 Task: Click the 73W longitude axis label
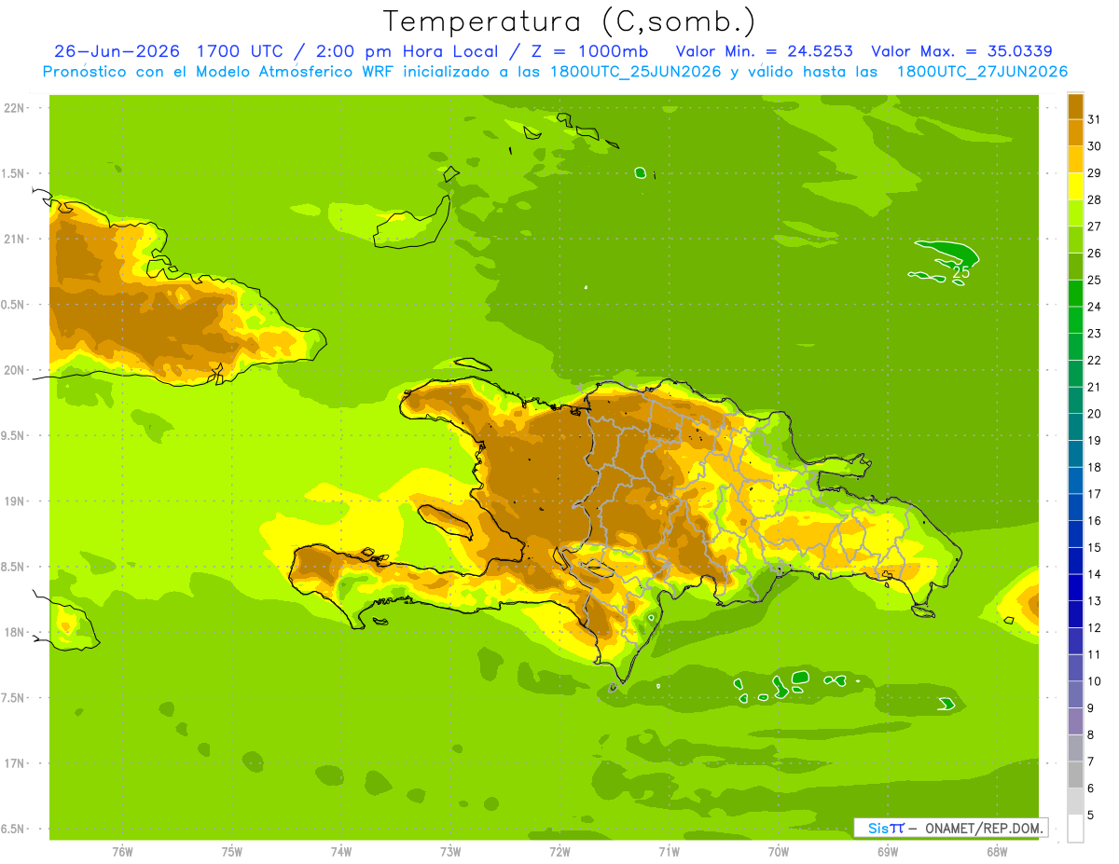point(450,852)
